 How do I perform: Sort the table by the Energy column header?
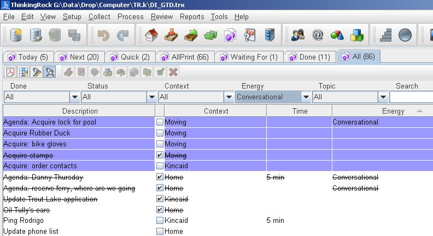click(x=393, y=111)
